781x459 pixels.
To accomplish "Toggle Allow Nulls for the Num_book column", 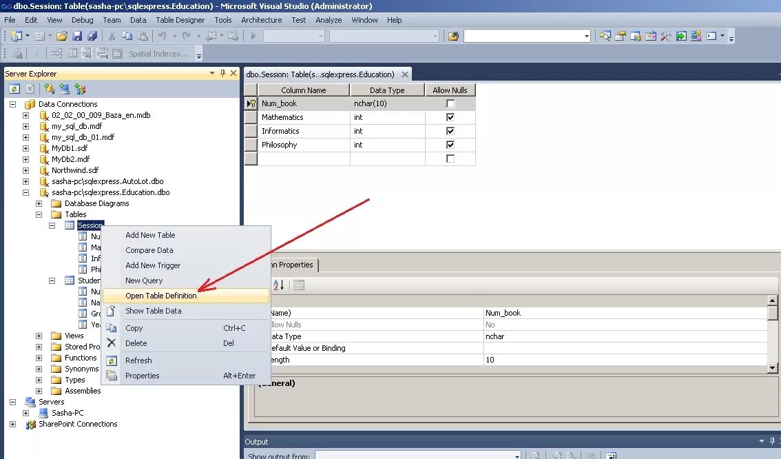I will [450, 103].
